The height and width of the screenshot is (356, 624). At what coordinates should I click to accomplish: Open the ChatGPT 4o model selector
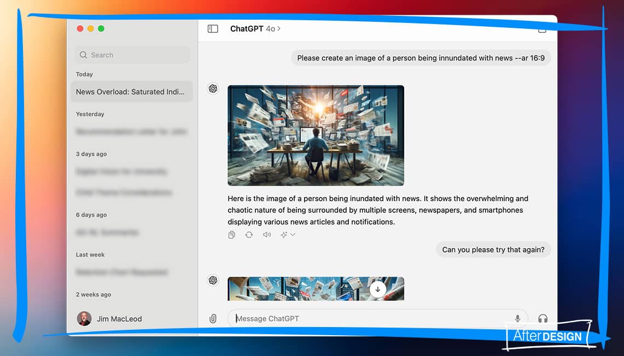tap(255, 29)
